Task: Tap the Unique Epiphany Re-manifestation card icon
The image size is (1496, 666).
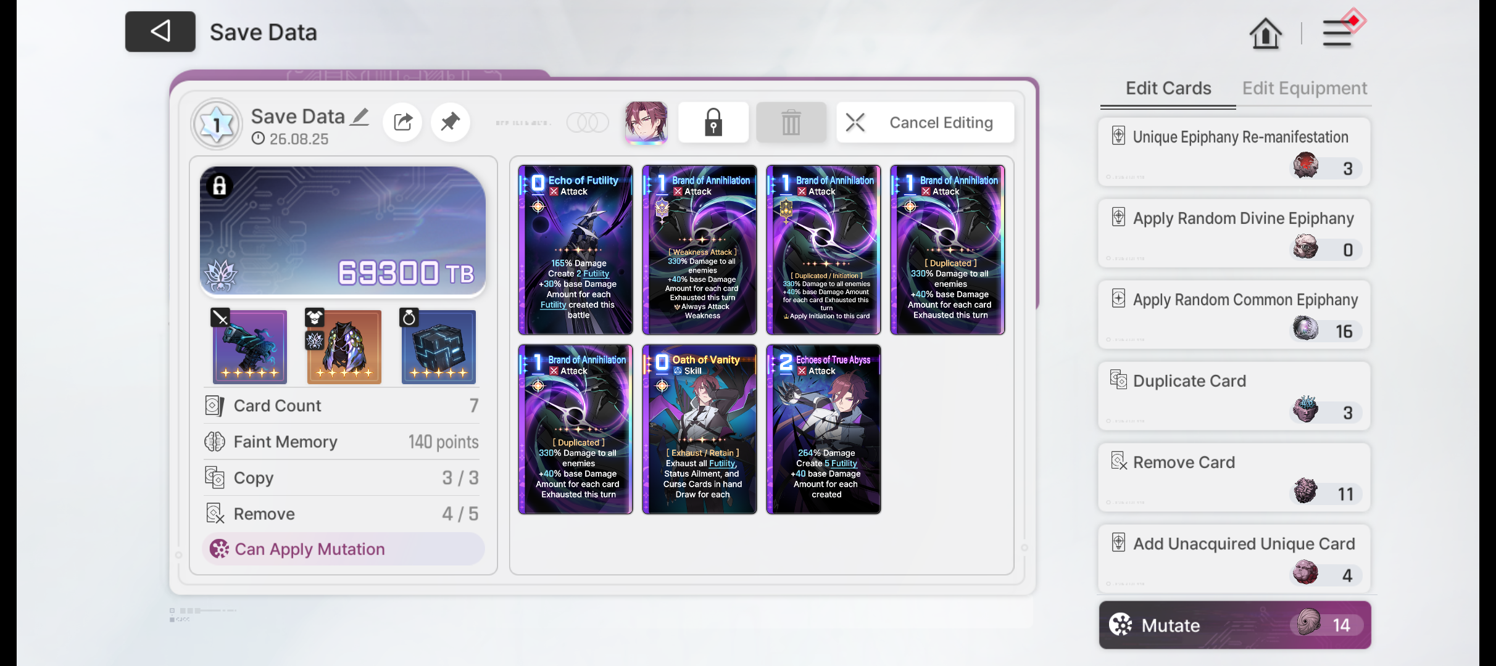Action: [x=1118, y=135]
